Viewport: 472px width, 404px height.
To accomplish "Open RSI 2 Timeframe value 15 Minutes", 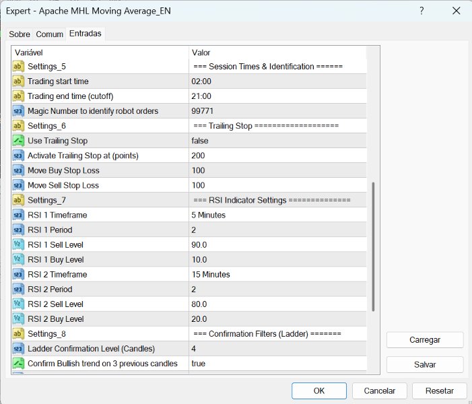I will click(277, 274).
